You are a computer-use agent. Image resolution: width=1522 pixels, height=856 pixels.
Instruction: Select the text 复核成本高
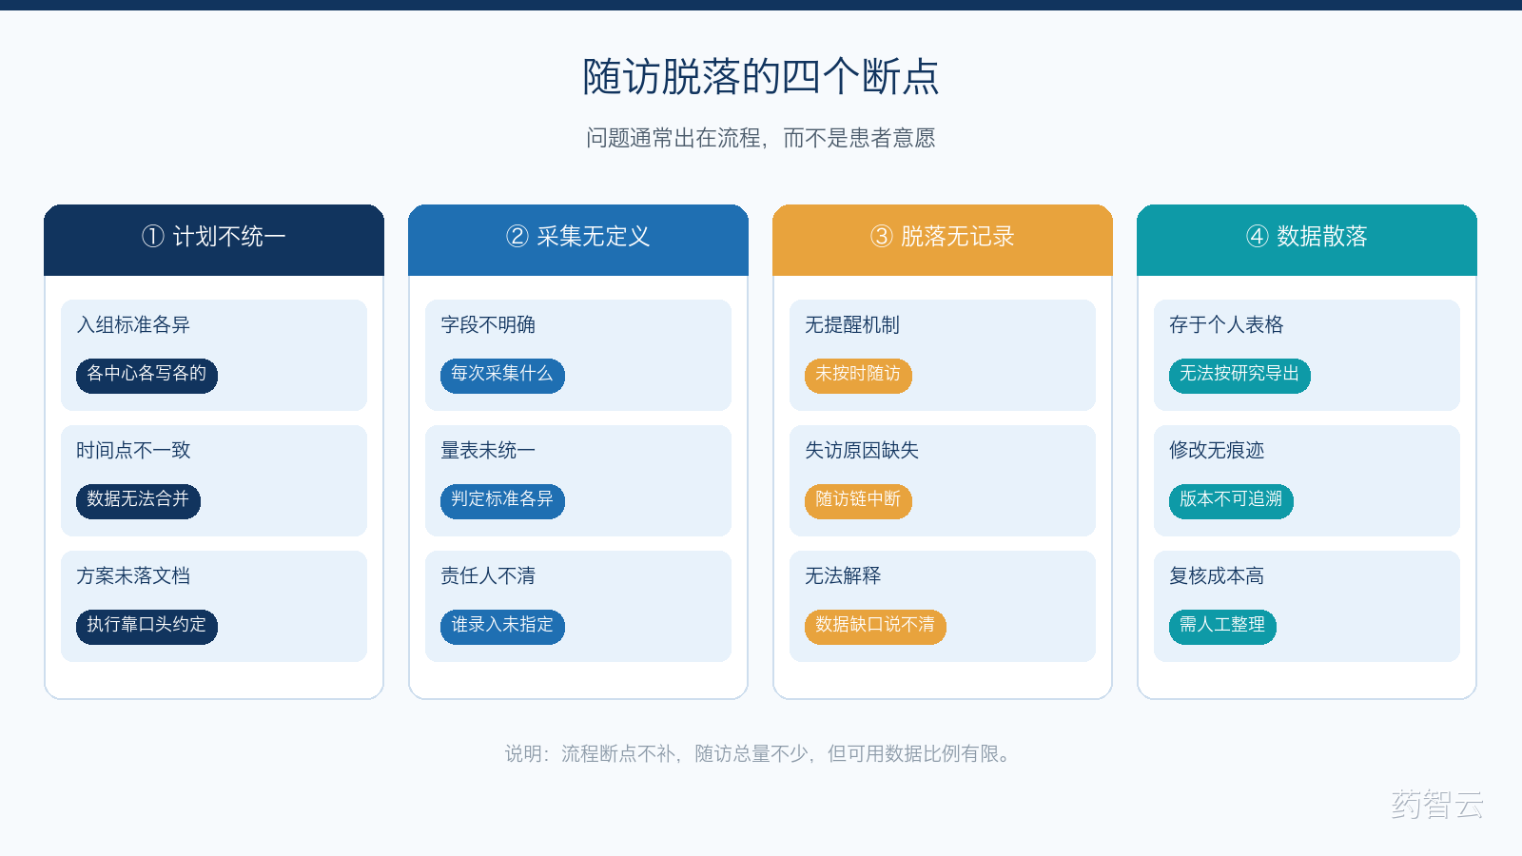[x=1217, y=575]
